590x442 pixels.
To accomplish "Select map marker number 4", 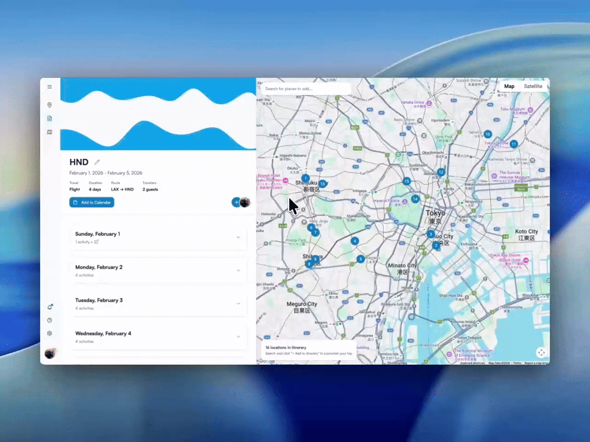I will tap(354, 241).
